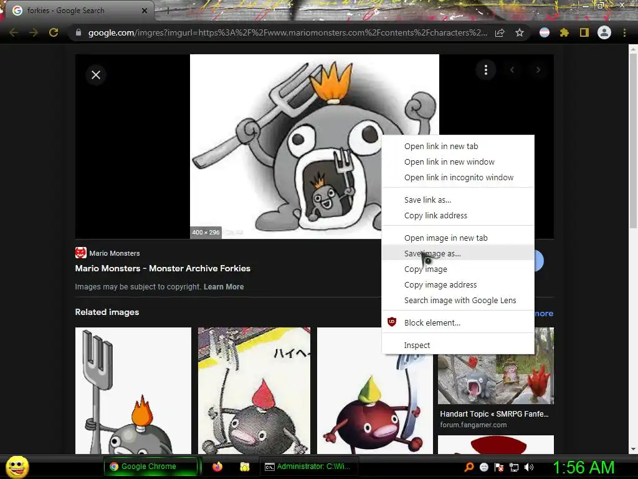Choose Copy link address
Screen dimensions: 638x479
pyautogui.click(x=458, y=215)
